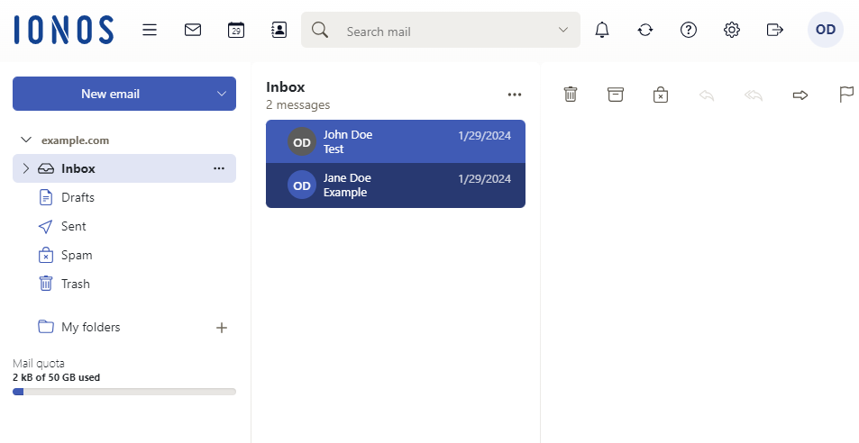This screenshot has width=859, height=443.
Task: Expand the search mail options dropdown
Action: pyautogui.click(x=563, y=30)
